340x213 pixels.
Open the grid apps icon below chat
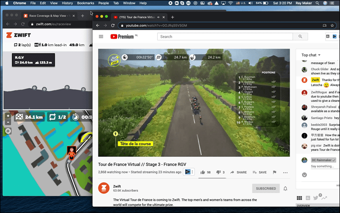(x=299, y=198)
